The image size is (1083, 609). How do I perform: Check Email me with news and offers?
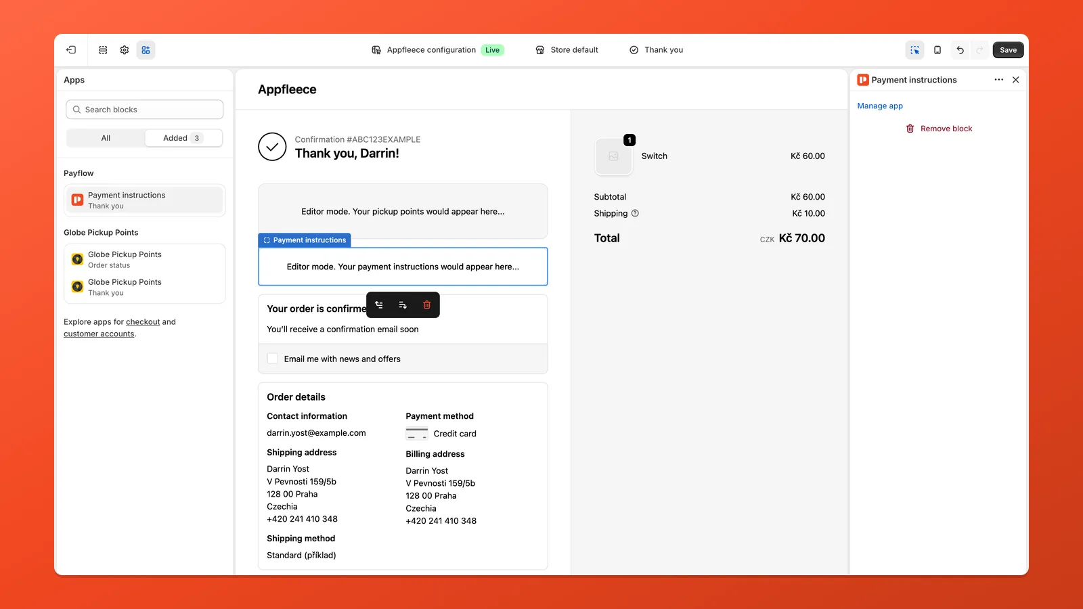[x=272, y=359]
